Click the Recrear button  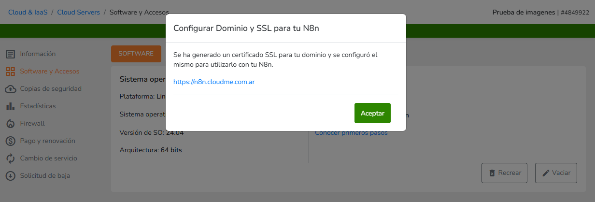(x=504, y=173)
